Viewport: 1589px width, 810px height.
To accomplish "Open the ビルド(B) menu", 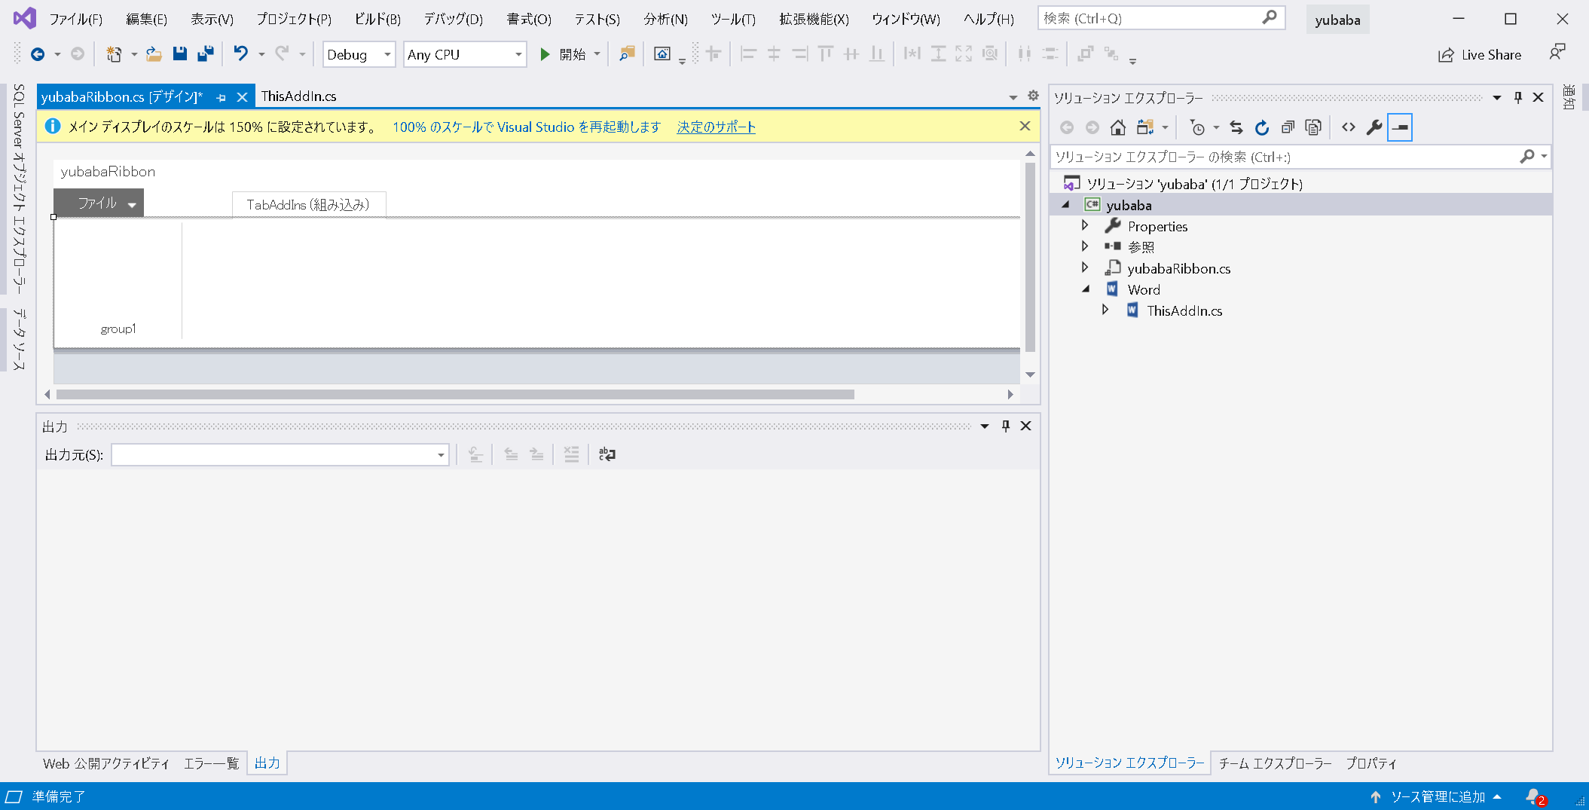I will point(377,19).
